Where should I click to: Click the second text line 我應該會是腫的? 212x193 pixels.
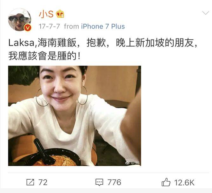44,56
